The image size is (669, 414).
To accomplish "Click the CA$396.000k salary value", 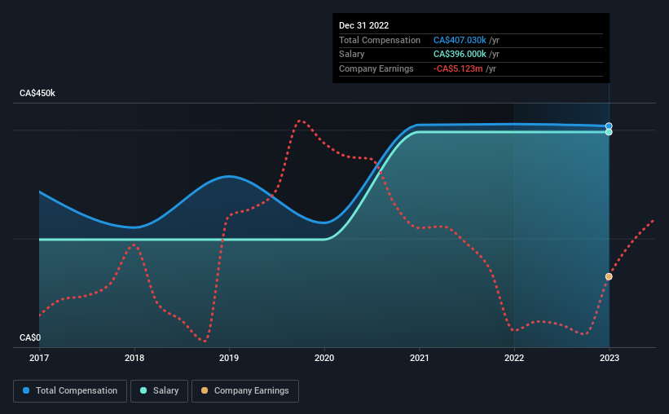I will pyautogui.click(x=460, y=55).
